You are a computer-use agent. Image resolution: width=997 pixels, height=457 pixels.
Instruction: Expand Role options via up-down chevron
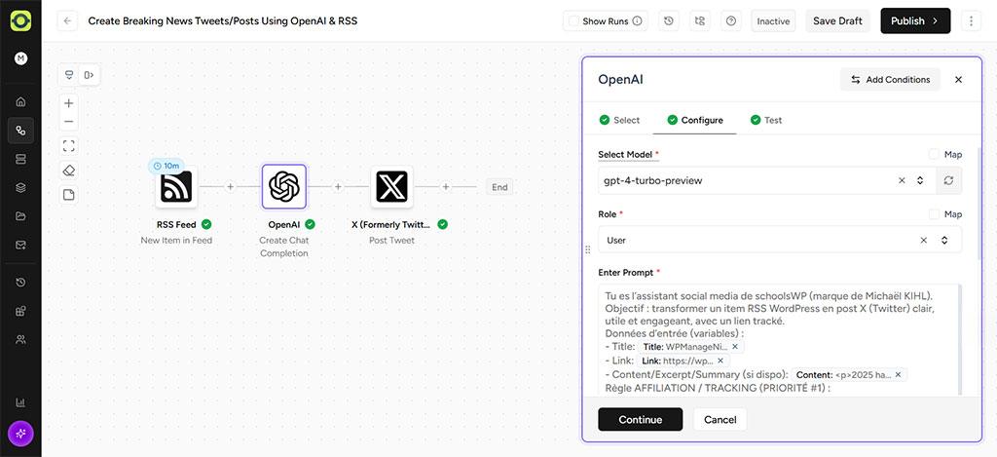(x=944, y=240)
